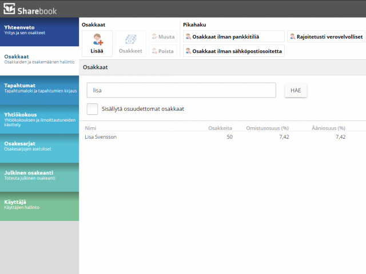This screenshot has width=366, height=274.
Task: Click the search field containing 'lisa'
Action: (x=181, y=90)
